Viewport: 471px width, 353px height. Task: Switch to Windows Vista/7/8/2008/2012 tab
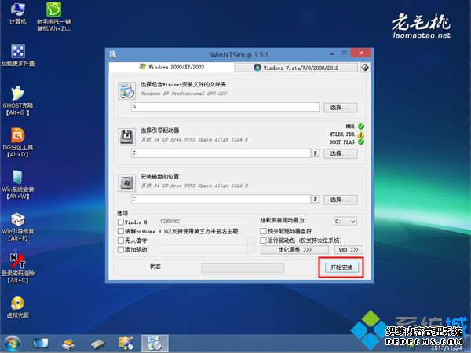[296, 68]
